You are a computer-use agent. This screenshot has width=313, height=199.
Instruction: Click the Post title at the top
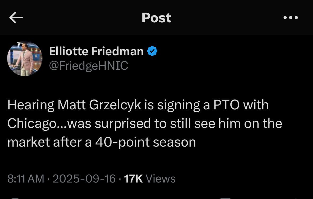coord(156,18)
